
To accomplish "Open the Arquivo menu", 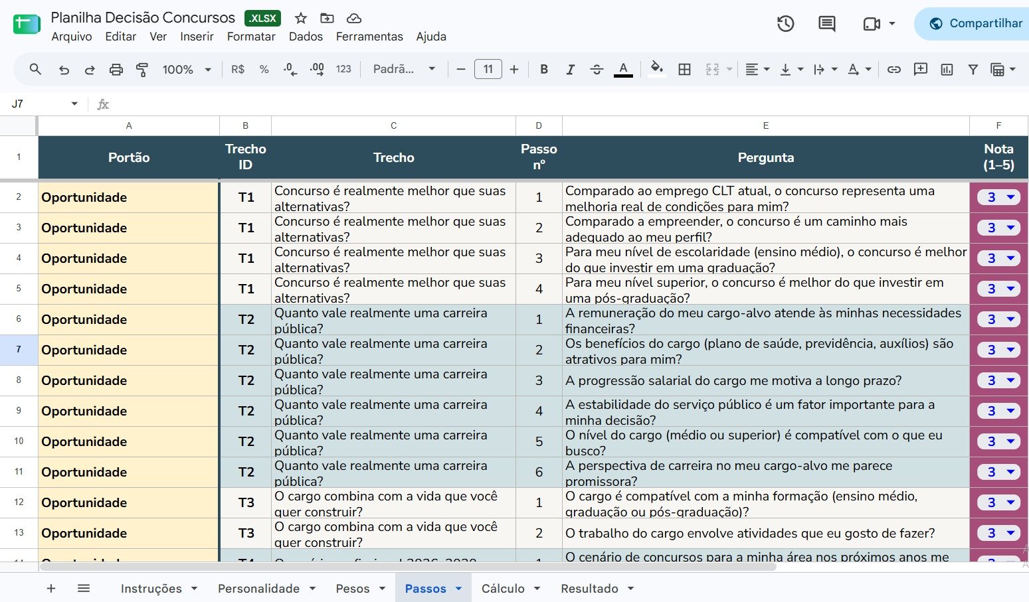I will pyautogui.click(x=72, y=37).
